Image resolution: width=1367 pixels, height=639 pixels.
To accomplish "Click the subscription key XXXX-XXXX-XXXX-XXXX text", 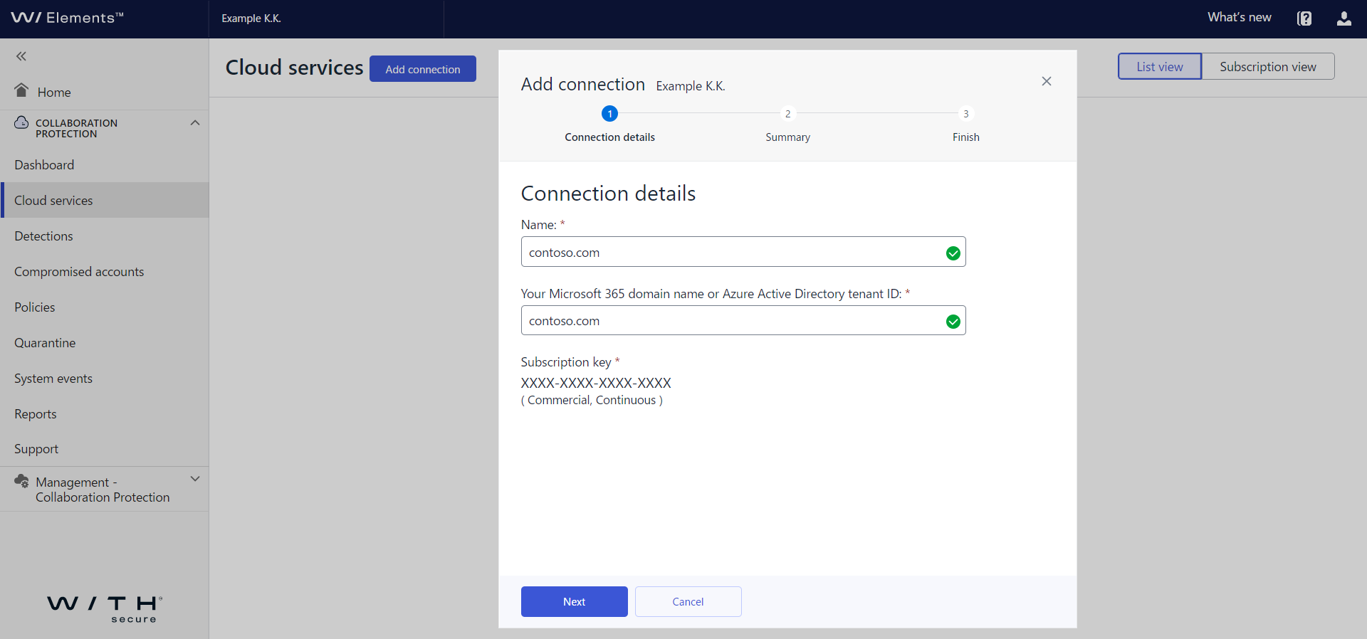I will pos(596,383).
